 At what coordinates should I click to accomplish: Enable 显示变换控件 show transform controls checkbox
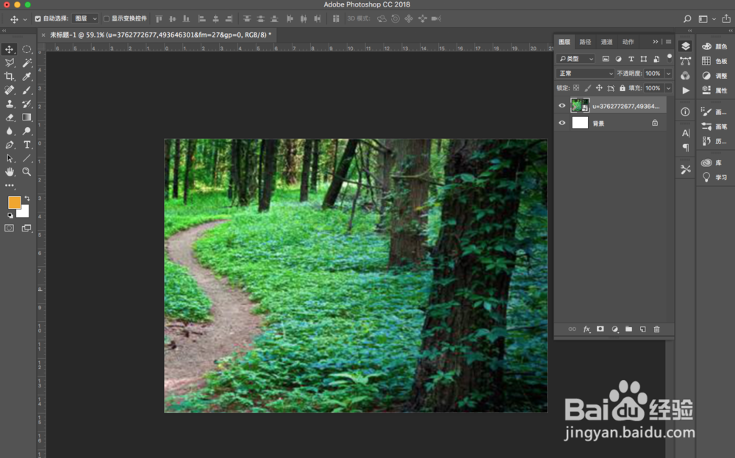tap(107, 19)
